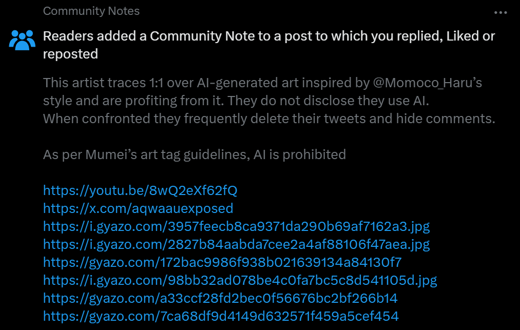520x330 pixels.
Task: Click the Community Notes header label
Action: pyautogui.click(x=91, y=11)
